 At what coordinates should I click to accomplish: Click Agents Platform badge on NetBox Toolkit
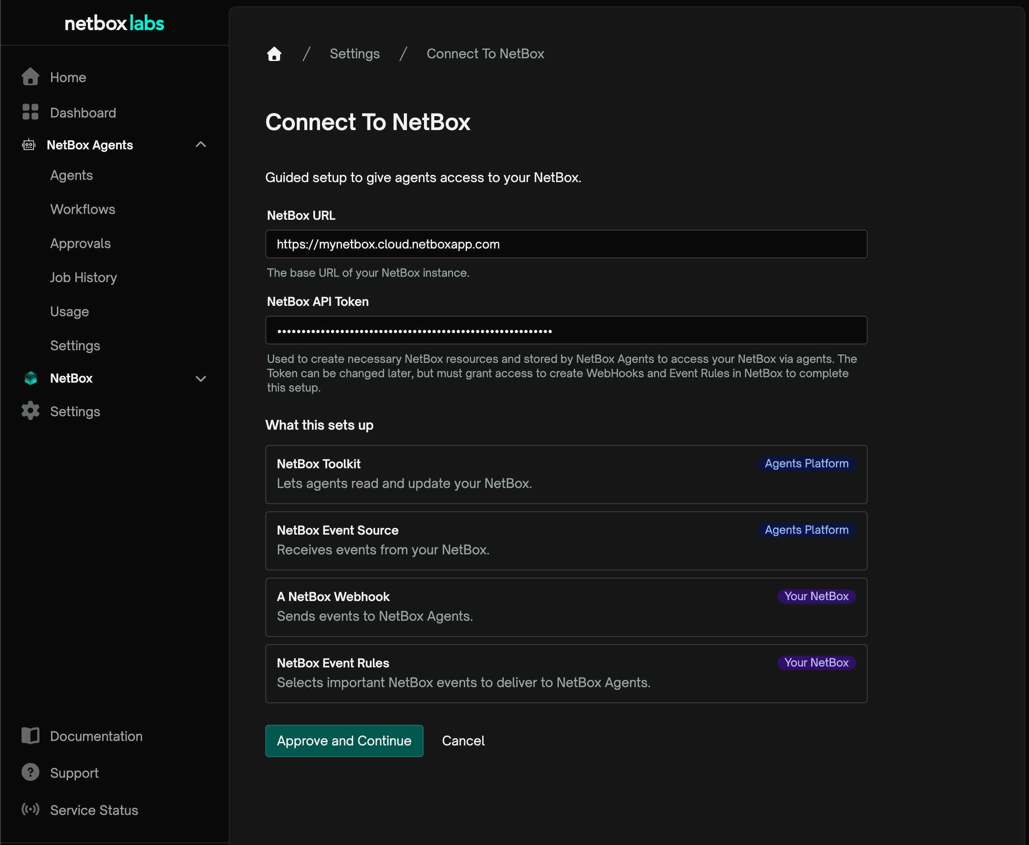click(x=807, y=463)
